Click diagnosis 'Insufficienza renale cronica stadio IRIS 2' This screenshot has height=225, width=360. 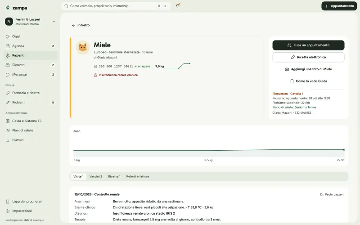tap(144, 213)
